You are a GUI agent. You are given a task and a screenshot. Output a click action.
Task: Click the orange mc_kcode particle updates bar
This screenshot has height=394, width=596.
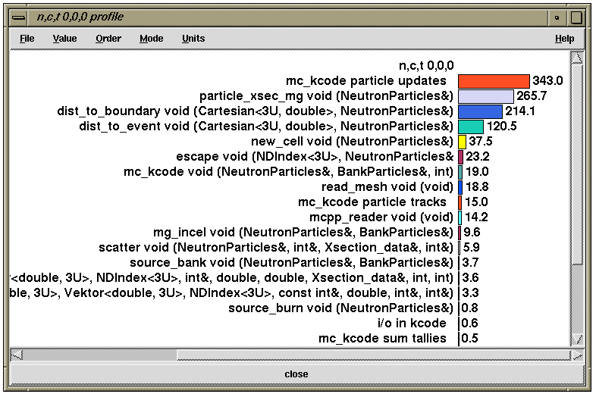tap(494, 81)
